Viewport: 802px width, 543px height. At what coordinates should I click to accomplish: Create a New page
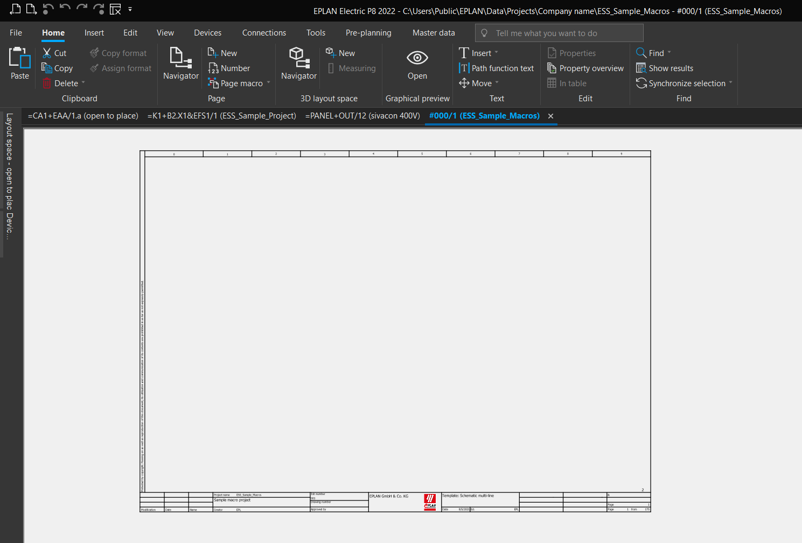tap(222, 53)
